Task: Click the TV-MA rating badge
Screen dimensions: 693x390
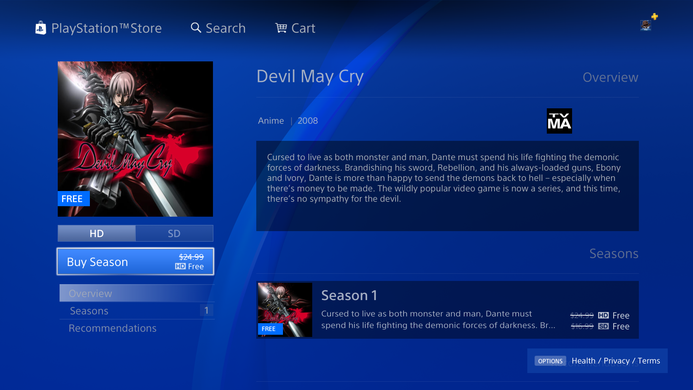Action: click(x=559, y=121)
